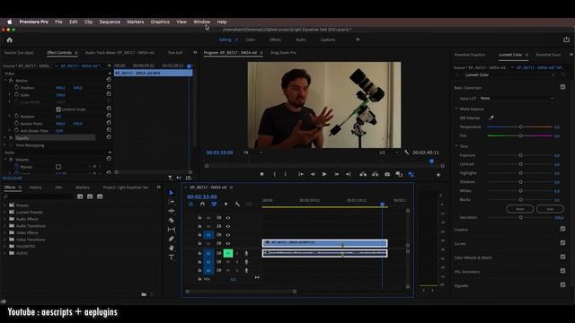Reset the Opacity effect
This screenshot has width=575, height=323.
click(109, 137)
